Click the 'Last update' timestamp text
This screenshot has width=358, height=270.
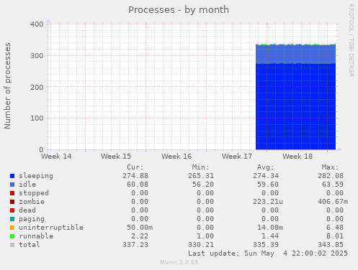tap(268, 253)
